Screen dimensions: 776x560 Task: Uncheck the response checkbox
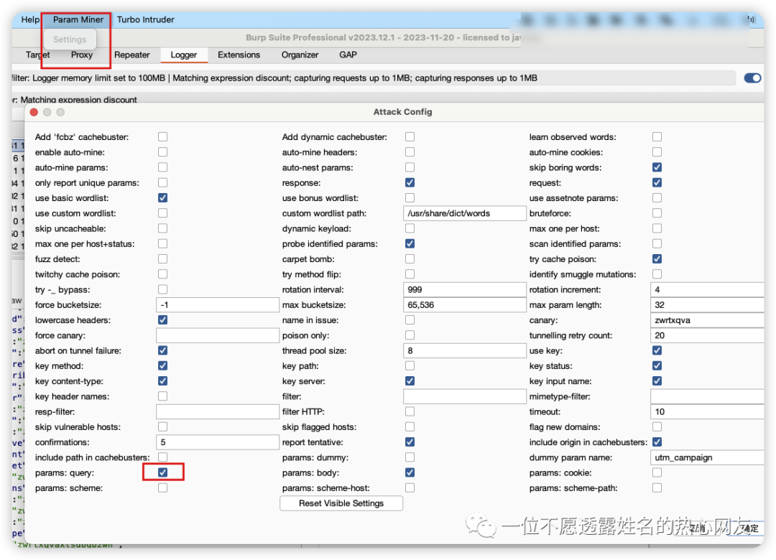coord(410,182)
